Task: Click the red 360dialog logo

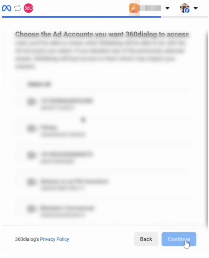Action: [28, 8]
